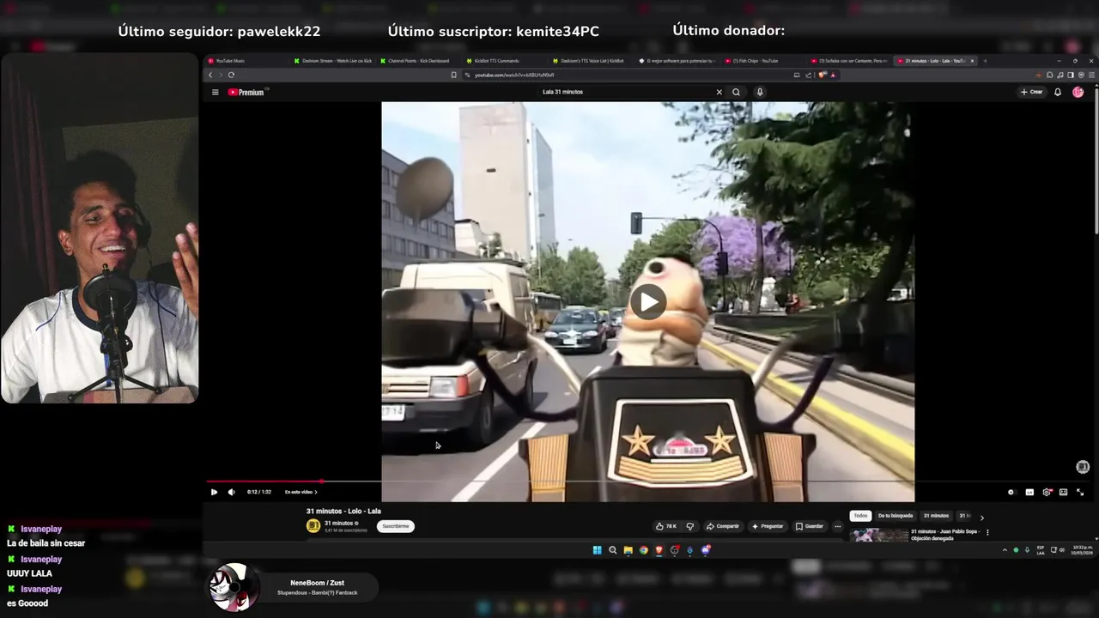Screen dimensions: 1099x618
Task: Save the video with Guardar
Action: [x=810, y=526]
